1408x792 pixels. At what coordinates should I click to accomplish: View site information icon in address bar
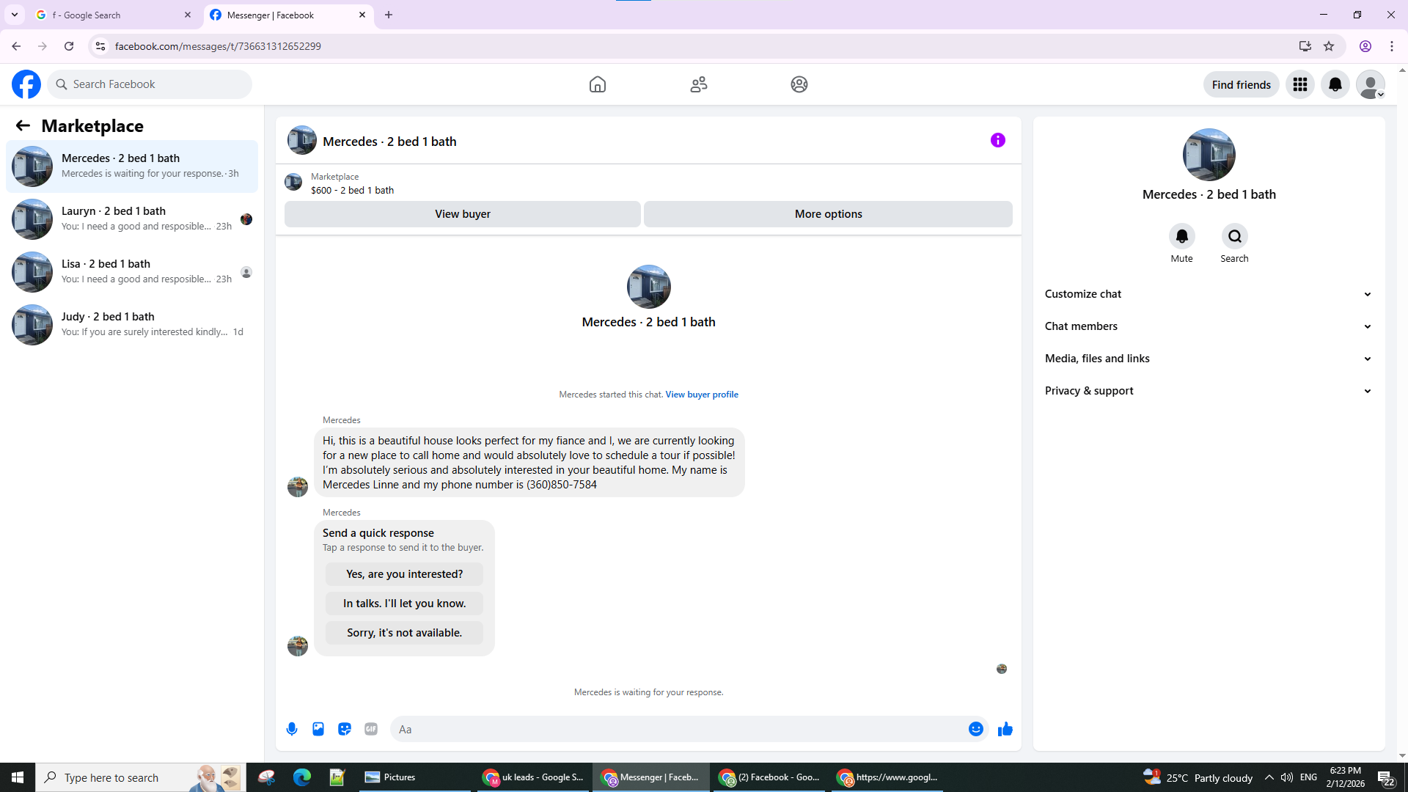100,46
